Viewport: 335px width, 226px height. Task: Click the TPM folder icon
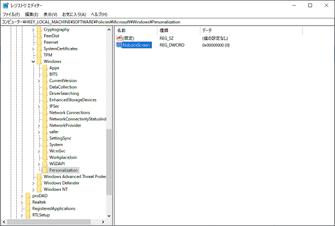[39, 55]
